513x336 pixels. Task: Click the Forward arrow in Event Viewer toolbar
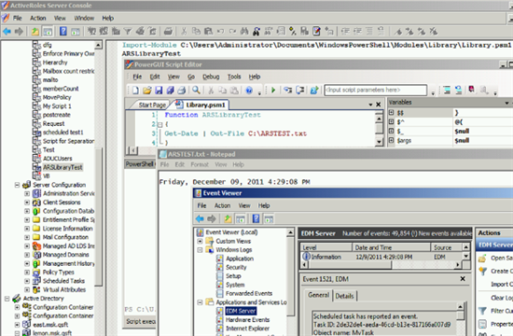click(x=212, y=218)
